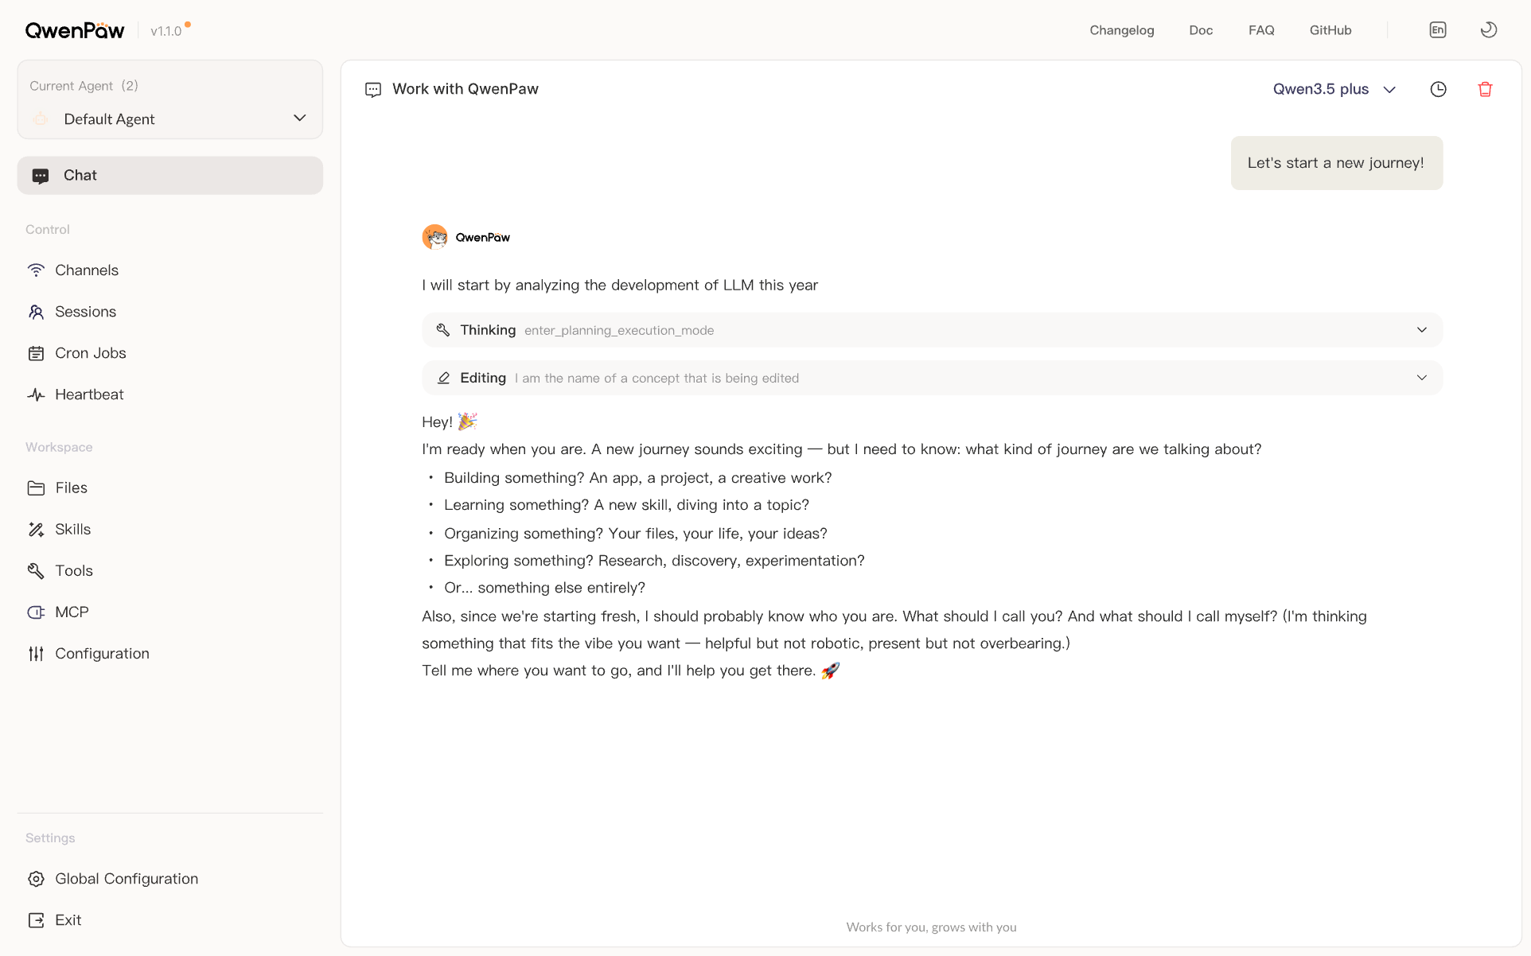Open the Qwen3.5 plus model selector

(x=1334, y=89)
